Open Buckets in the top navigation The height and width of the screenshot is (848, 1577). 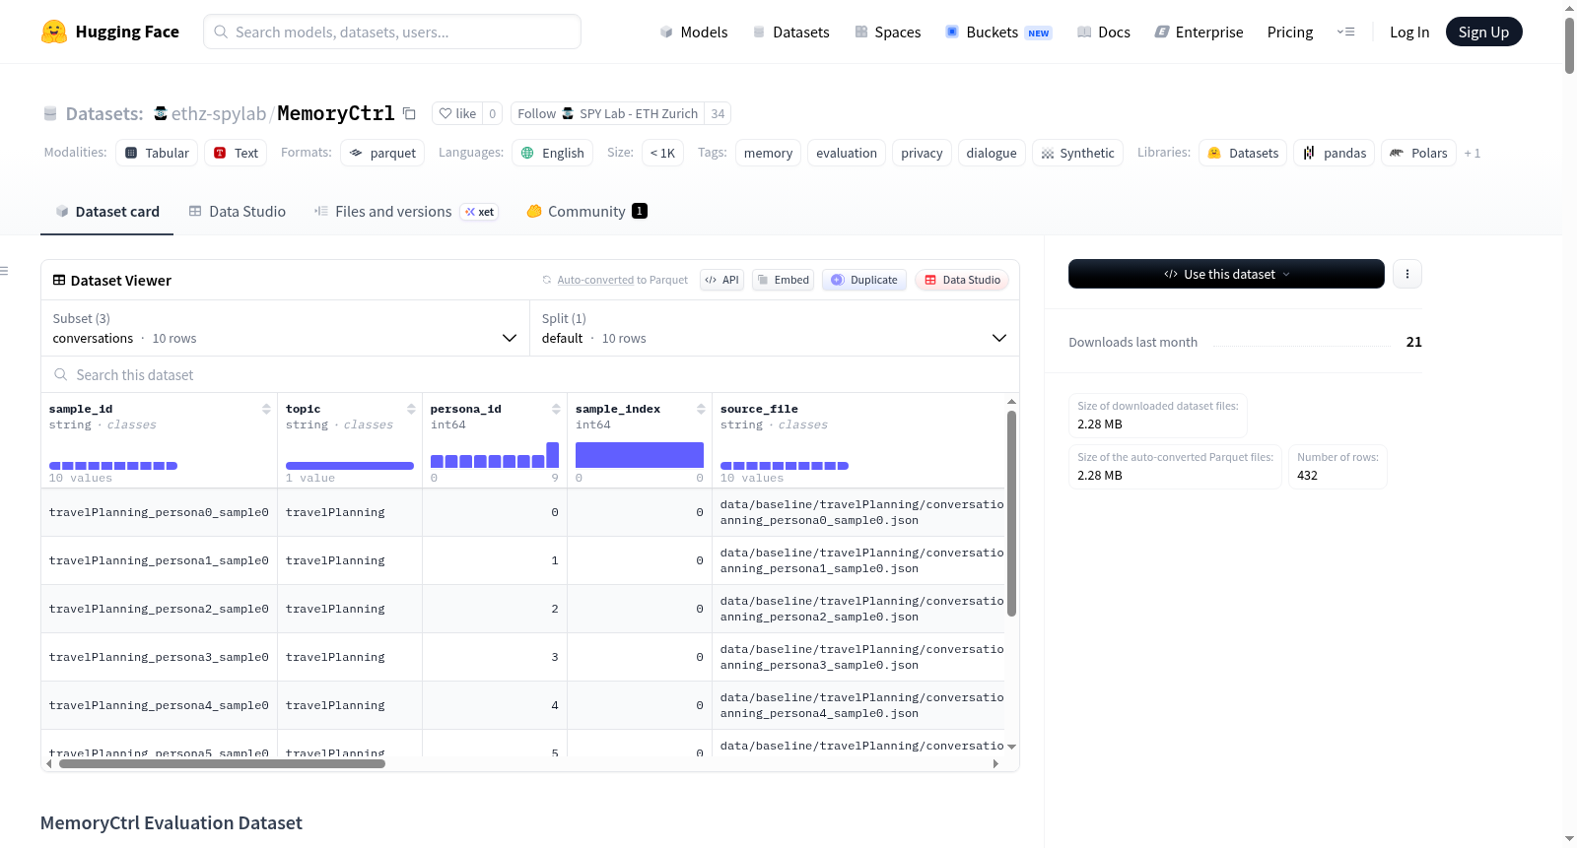pyautogui.click(x=998, y=32)
